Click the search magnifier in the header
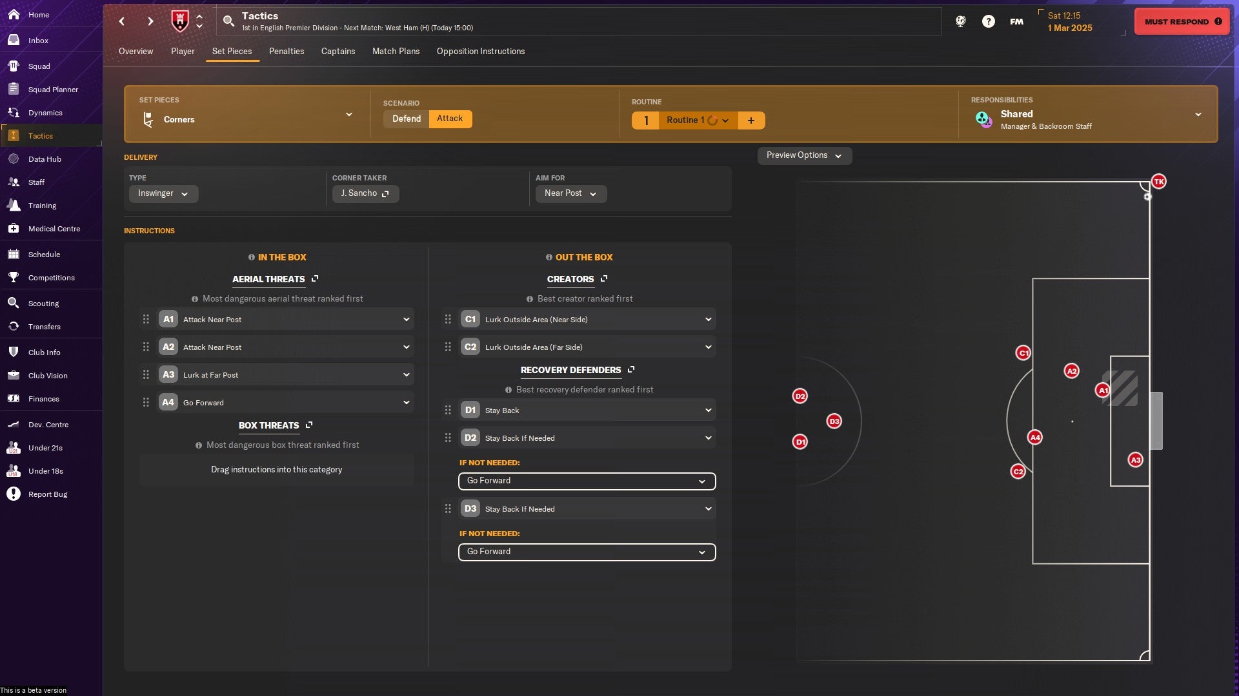The height and width of the screenshot is (696, 1239). coord(229,21)
